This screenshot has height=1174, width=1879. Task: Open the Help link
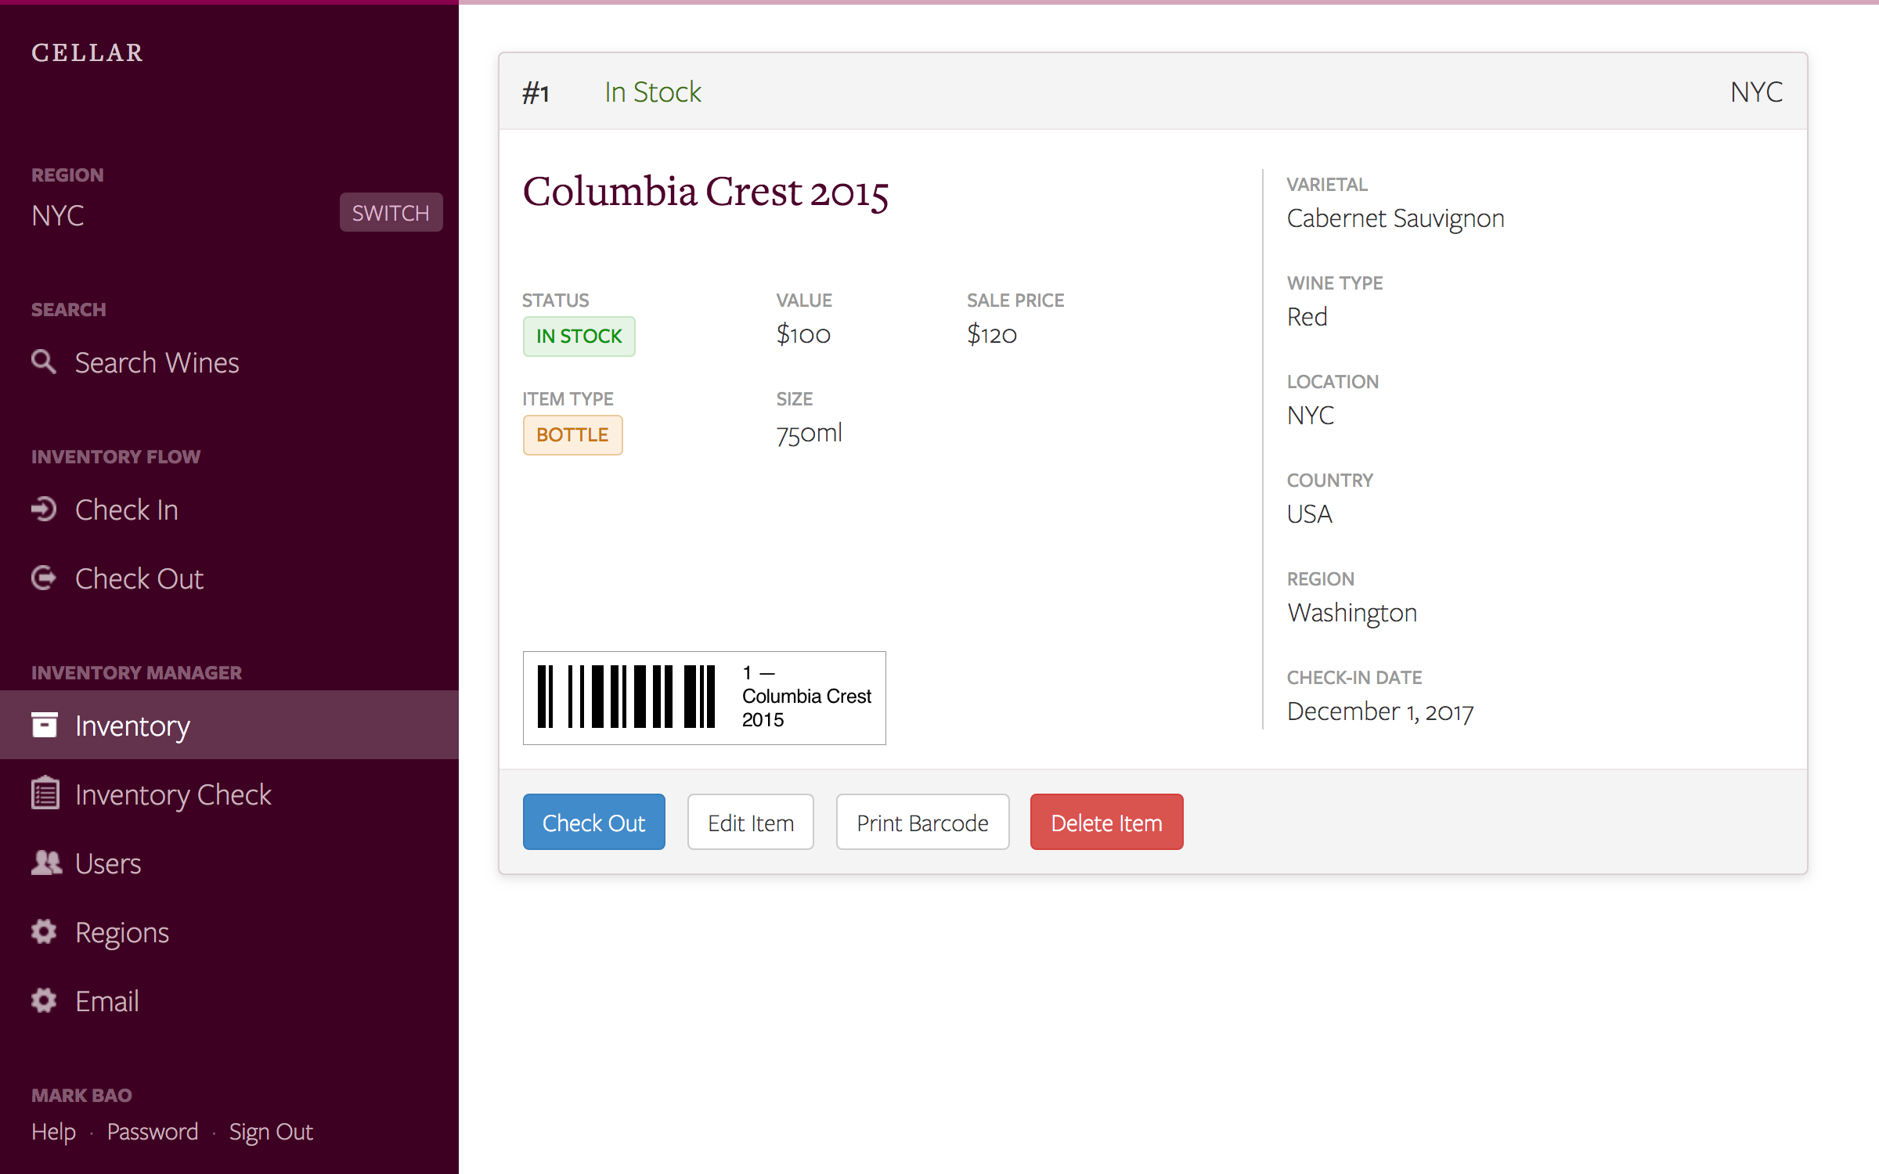pos(53,1132)
